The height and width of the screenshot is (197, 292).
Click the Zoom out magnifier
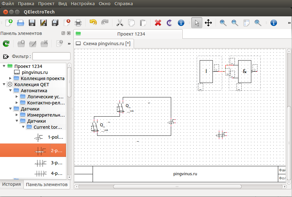pos(235,23)
